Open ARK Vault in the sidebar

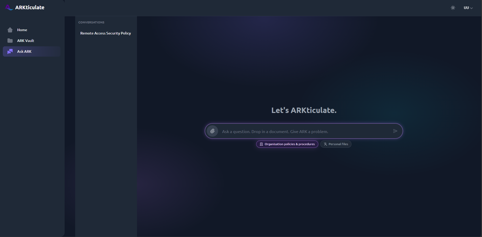pos(32,41)
